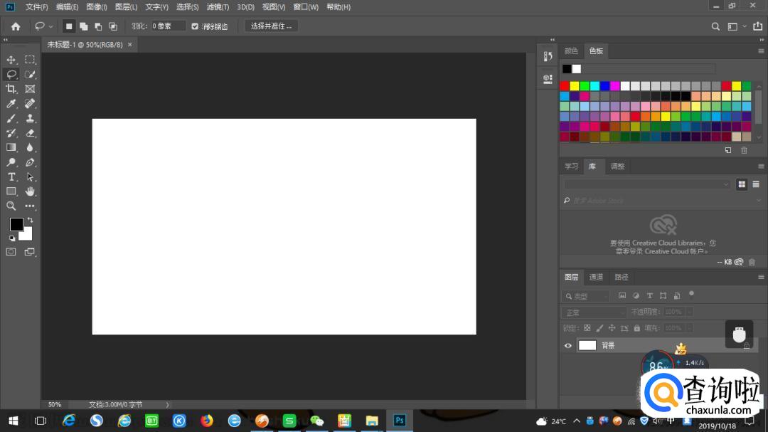Open the layer blend mode 正常 dropdown
The width and height of the screenshot is (768, 432).
pos(594,312)
